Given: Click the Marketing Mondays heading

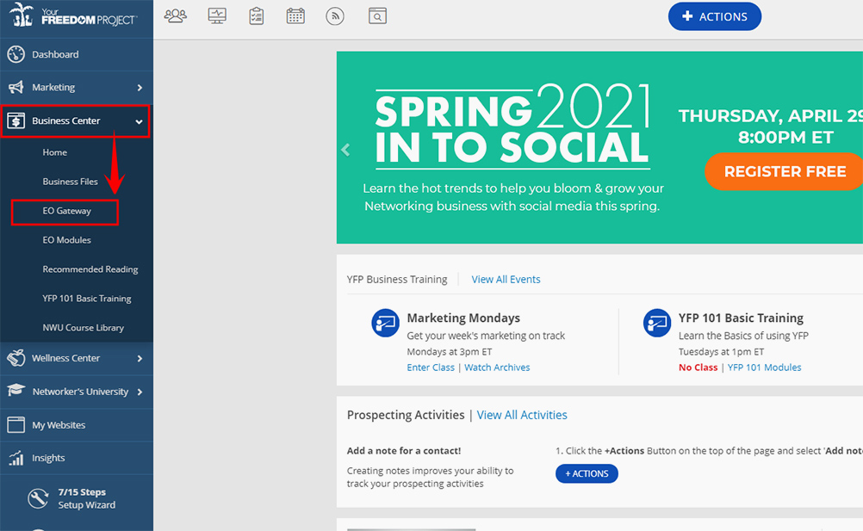Looking at the screenshot, I should click(x=463, y=318).
